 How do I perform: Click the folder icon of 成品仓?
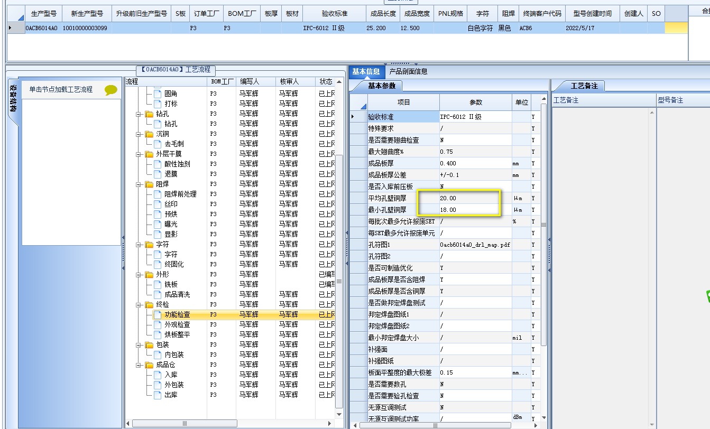[149, 365]
